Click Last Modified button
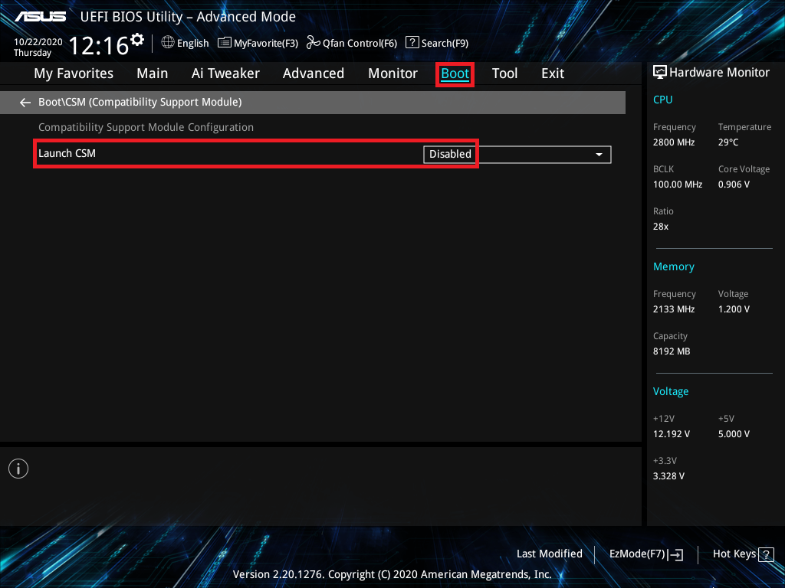Screen dimensions: 785x588 point(549,554)
